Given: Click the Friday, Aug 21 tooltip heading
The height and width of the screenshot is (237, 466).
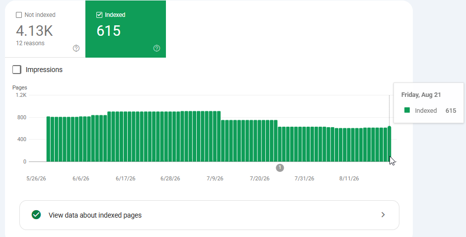Looking at the screenshot, I should coord(421,95).
